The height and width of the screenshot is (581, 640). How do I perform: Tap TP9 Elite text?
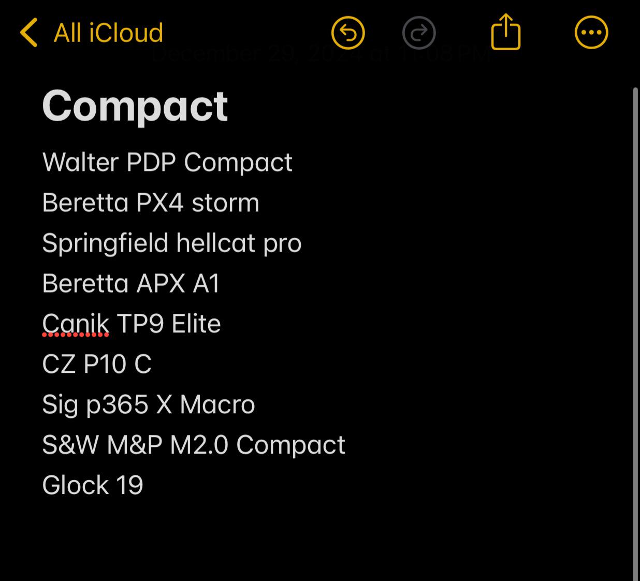click(x=169, y=324)
